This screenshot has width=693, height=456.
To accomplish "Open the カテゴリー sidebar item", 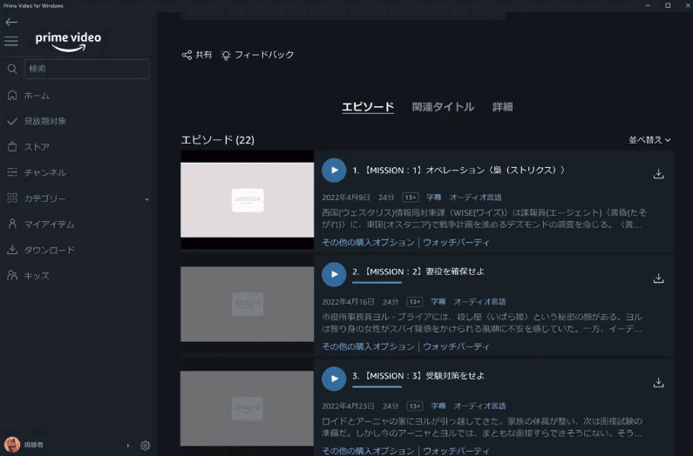I will [x=45, y=198].
